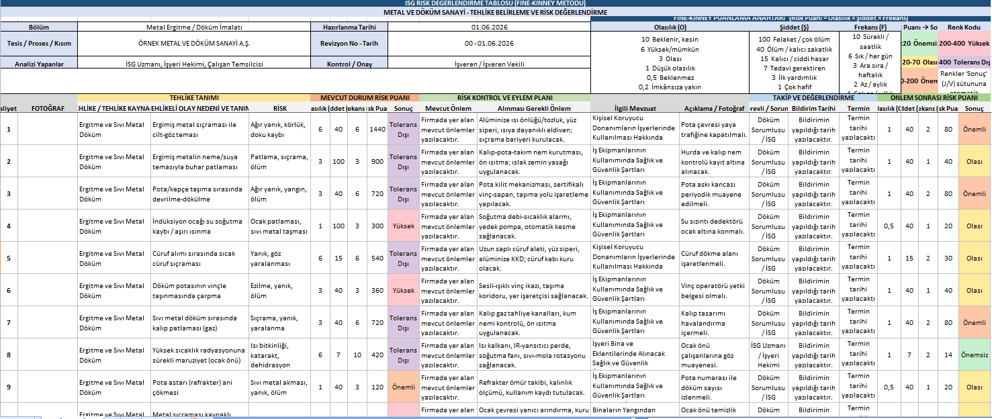This screenshot has width=992, height=419.
Task: Click the 'Ağır yanık, körlük, doku kaybı' risk cell
Action: 279,129
